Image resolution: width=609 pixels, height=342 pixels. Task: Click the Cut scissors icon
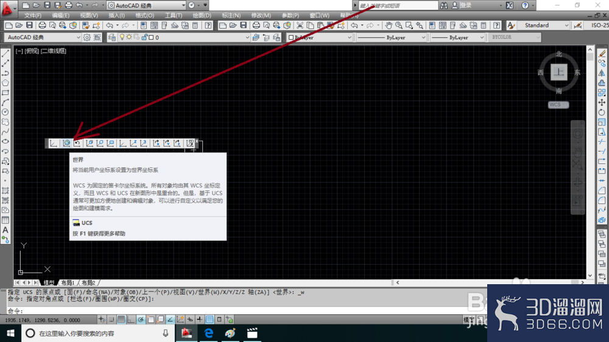tap(300, 25)
